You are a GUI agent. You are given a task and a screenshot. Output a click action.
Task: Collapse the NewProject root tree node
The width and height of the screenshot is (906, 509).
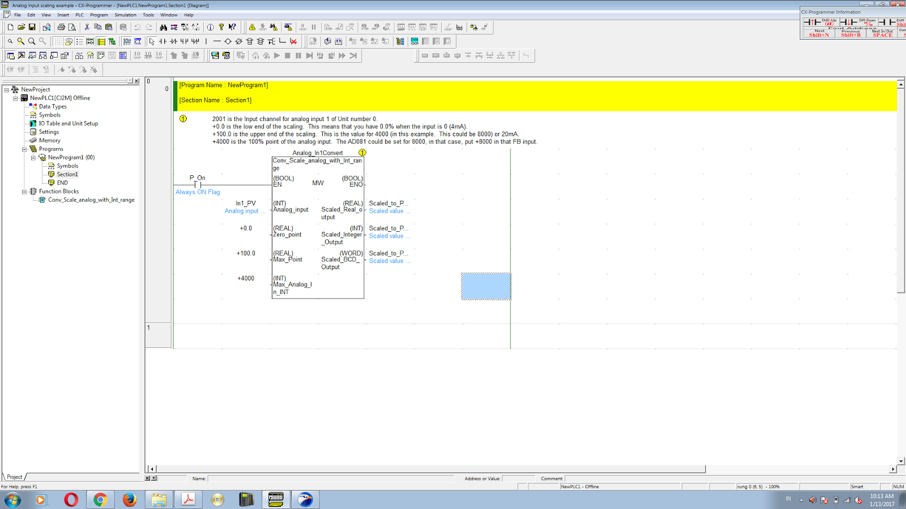coord(6,89)
